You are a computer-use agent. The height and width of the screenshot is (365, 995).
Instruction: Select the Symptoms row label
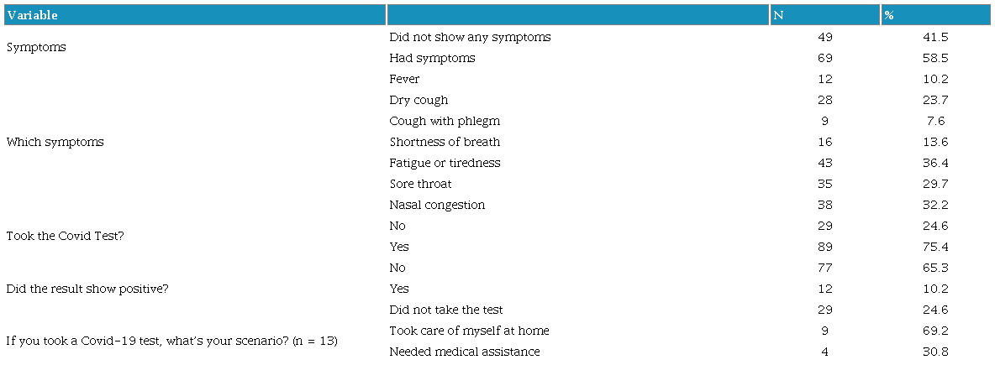[x=36, y=48]
